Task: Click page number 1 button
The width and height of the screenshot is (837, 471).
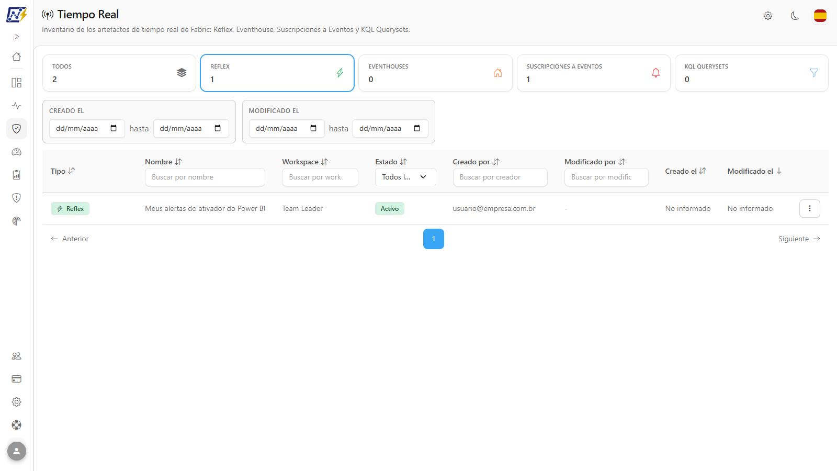Action: (434, 239)
